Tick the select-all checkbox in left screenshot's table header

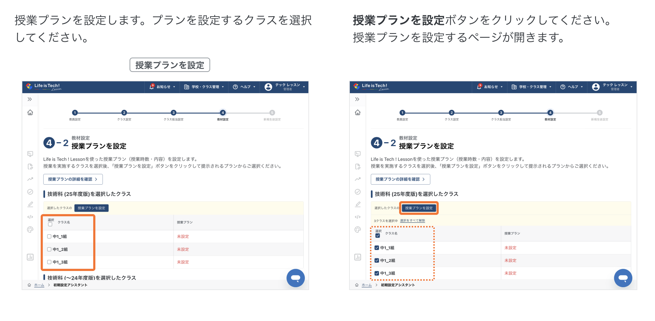tap(50, 224)
